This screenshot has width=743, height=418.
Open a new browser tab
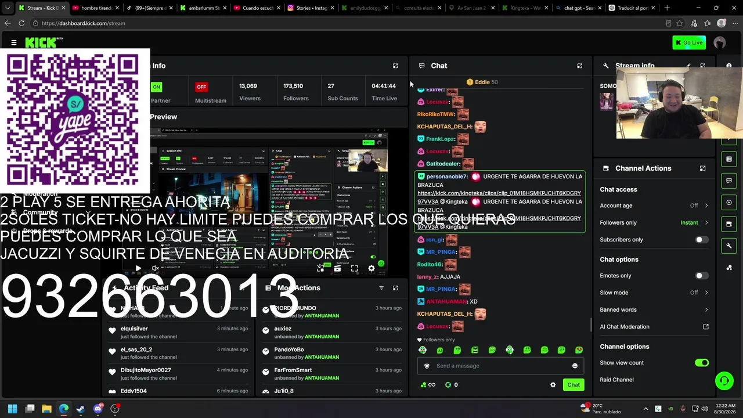pyautogui.click(x=667, y=8)
